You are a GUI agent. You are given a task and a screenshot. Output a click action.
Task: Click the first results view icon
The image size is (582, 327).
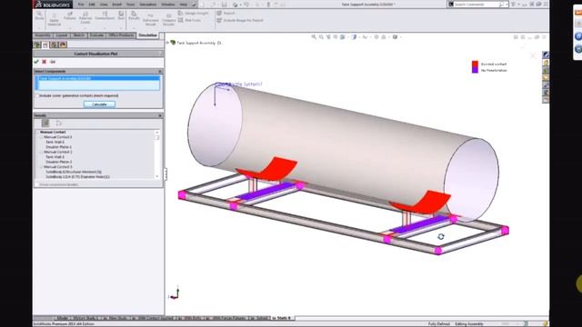click(x=45, y=124)
